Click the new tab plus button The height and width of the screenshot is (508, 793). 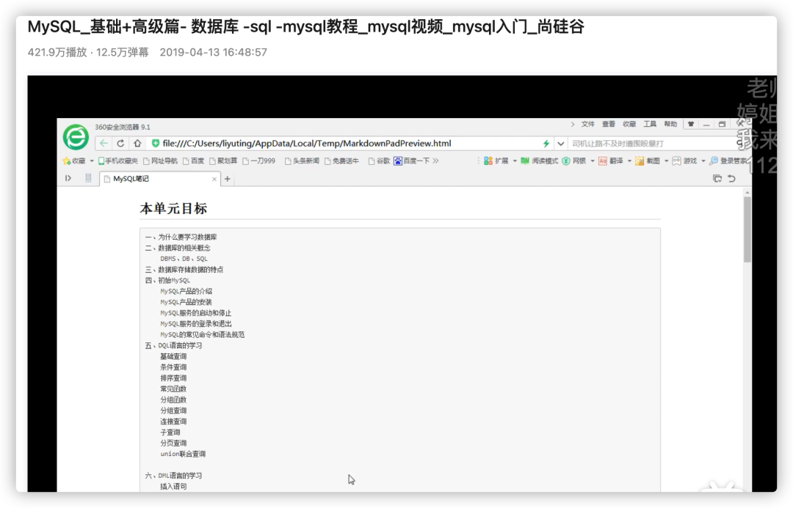(x=228, y=178)
